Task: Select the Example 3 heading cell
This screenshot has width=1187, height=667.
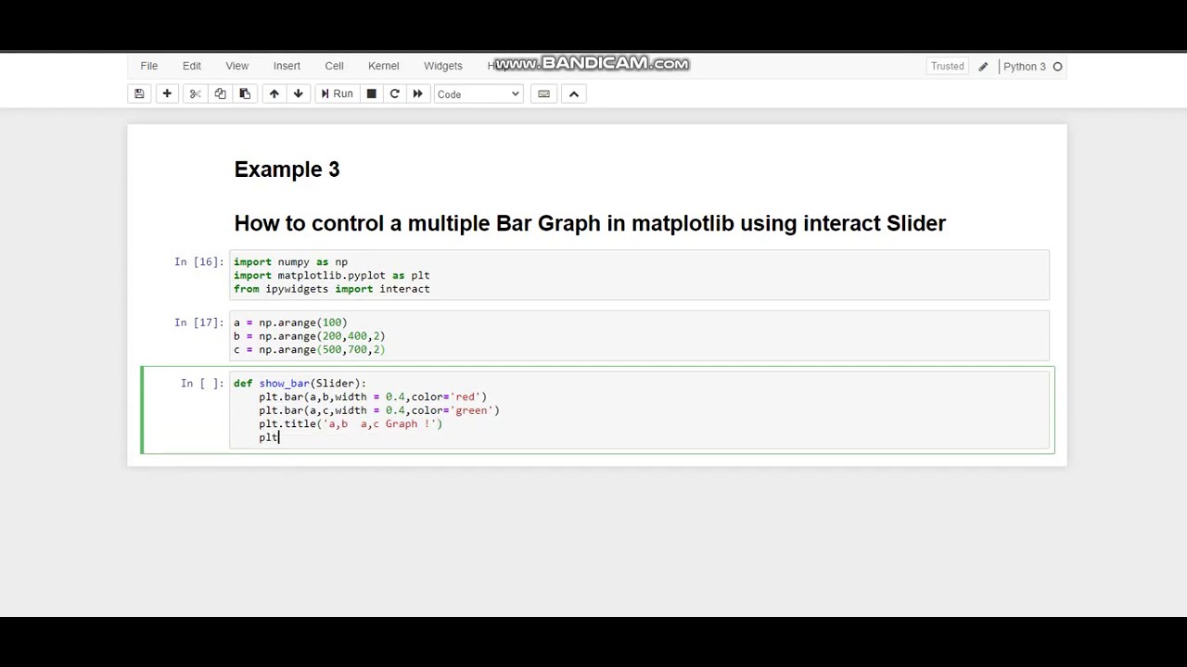Action: pos(287,170)
